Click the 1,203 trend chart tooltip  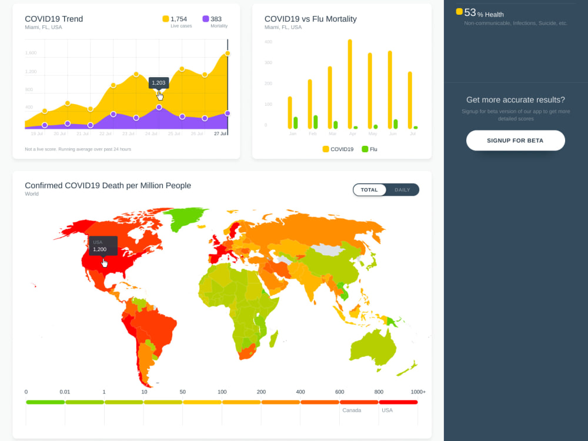(x=159, y=83)
